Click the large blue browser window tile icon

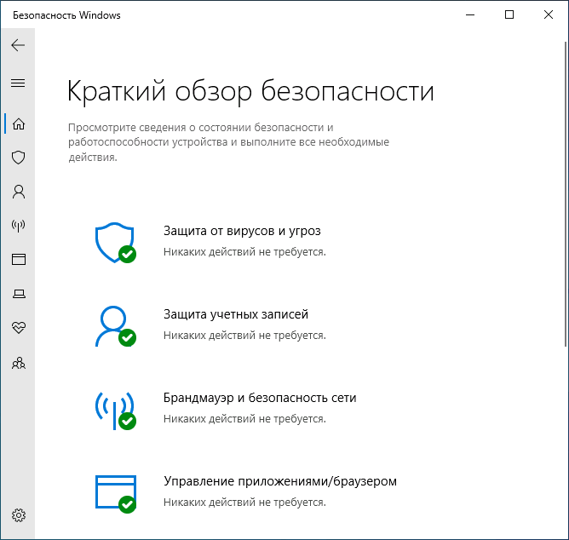[115, 494]
